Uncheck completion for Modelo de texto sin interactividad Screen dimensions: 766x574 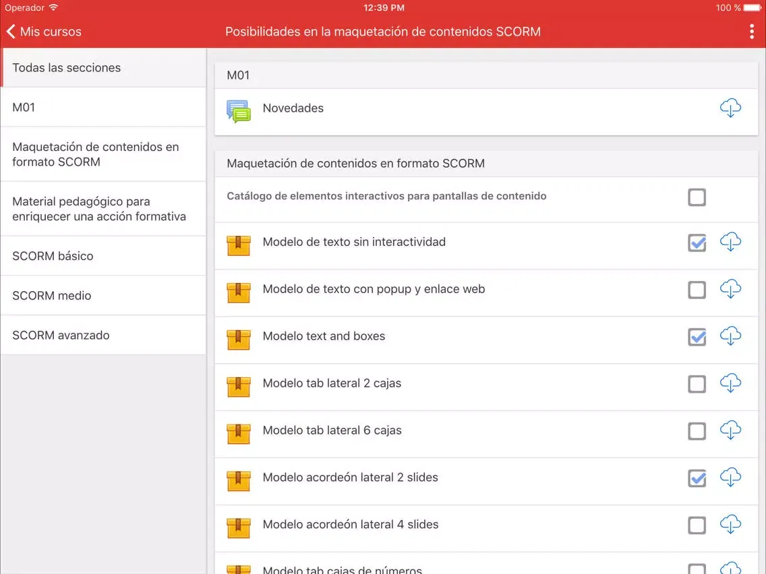697,243
